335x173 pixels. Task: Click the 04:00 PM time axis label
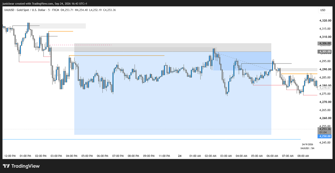[72, 156]
